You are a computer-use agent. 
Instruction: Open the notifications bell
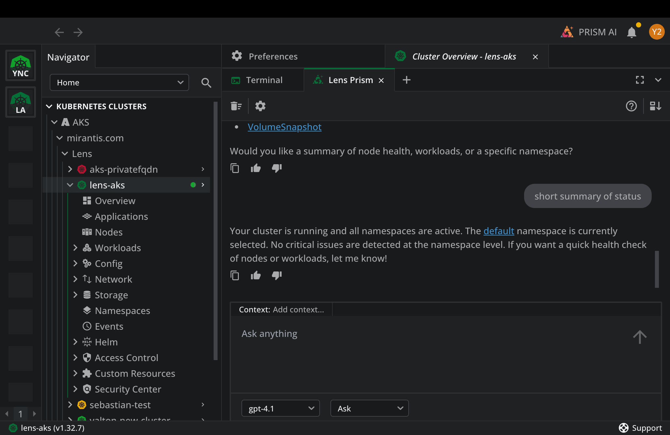pos(632,32)
